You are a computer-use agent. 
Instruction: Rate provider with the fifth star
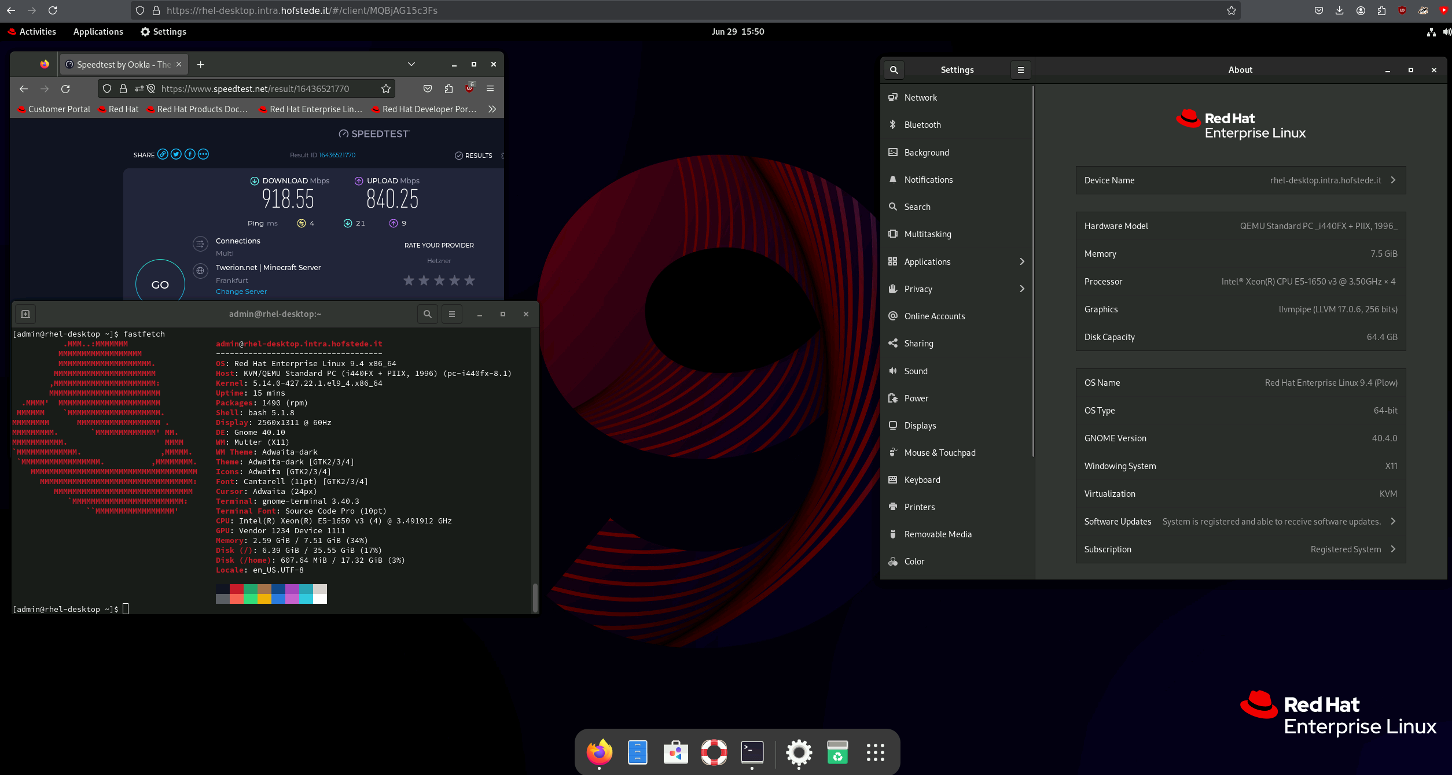tap(469, 281)
